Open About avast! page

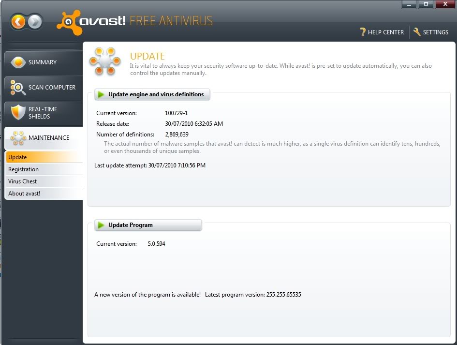pyautogui.click(x=44, y=194)
